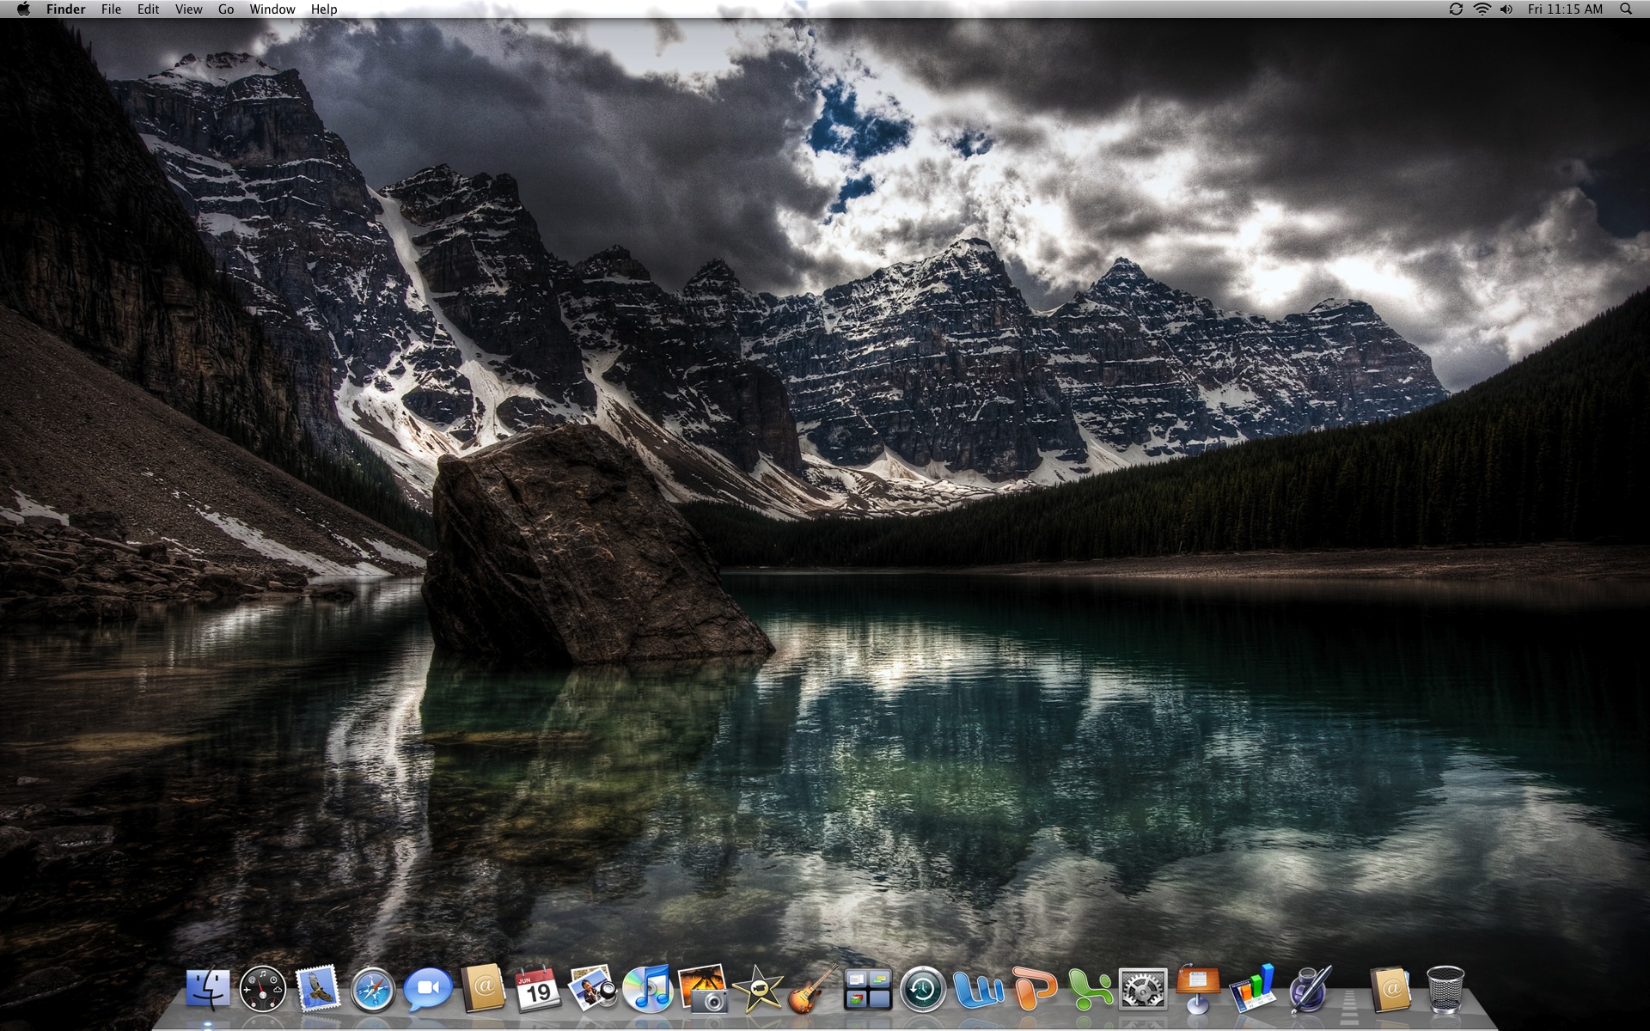Open the Finder application menu

(66, 9)
